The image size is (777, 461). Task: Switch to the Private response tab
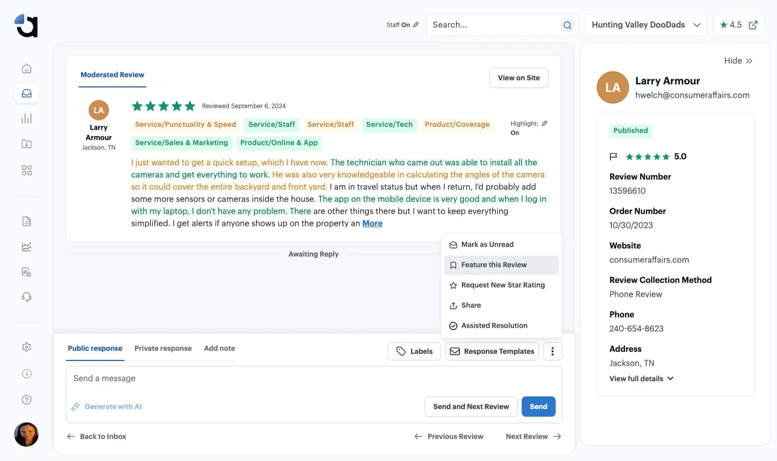(x=163, y=349)
